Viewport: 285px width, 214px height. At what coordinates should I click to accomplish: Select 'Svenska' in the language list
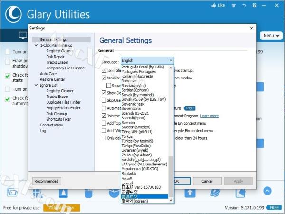tap(145, 123)
